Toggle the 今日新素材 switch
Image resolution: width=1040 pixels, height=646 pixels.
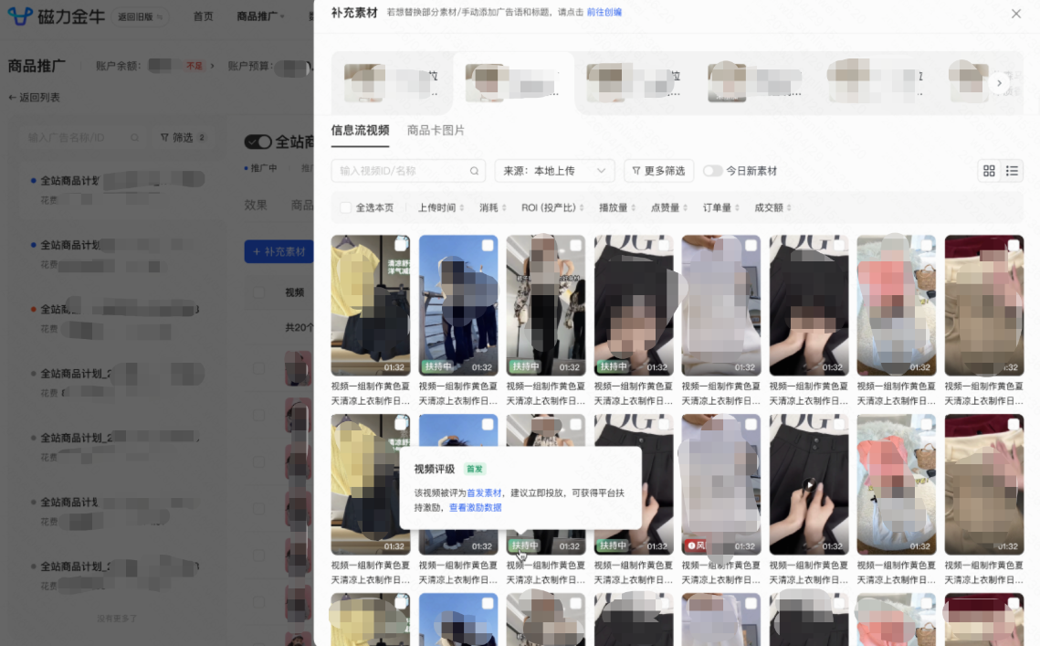[x=712, y=171]
